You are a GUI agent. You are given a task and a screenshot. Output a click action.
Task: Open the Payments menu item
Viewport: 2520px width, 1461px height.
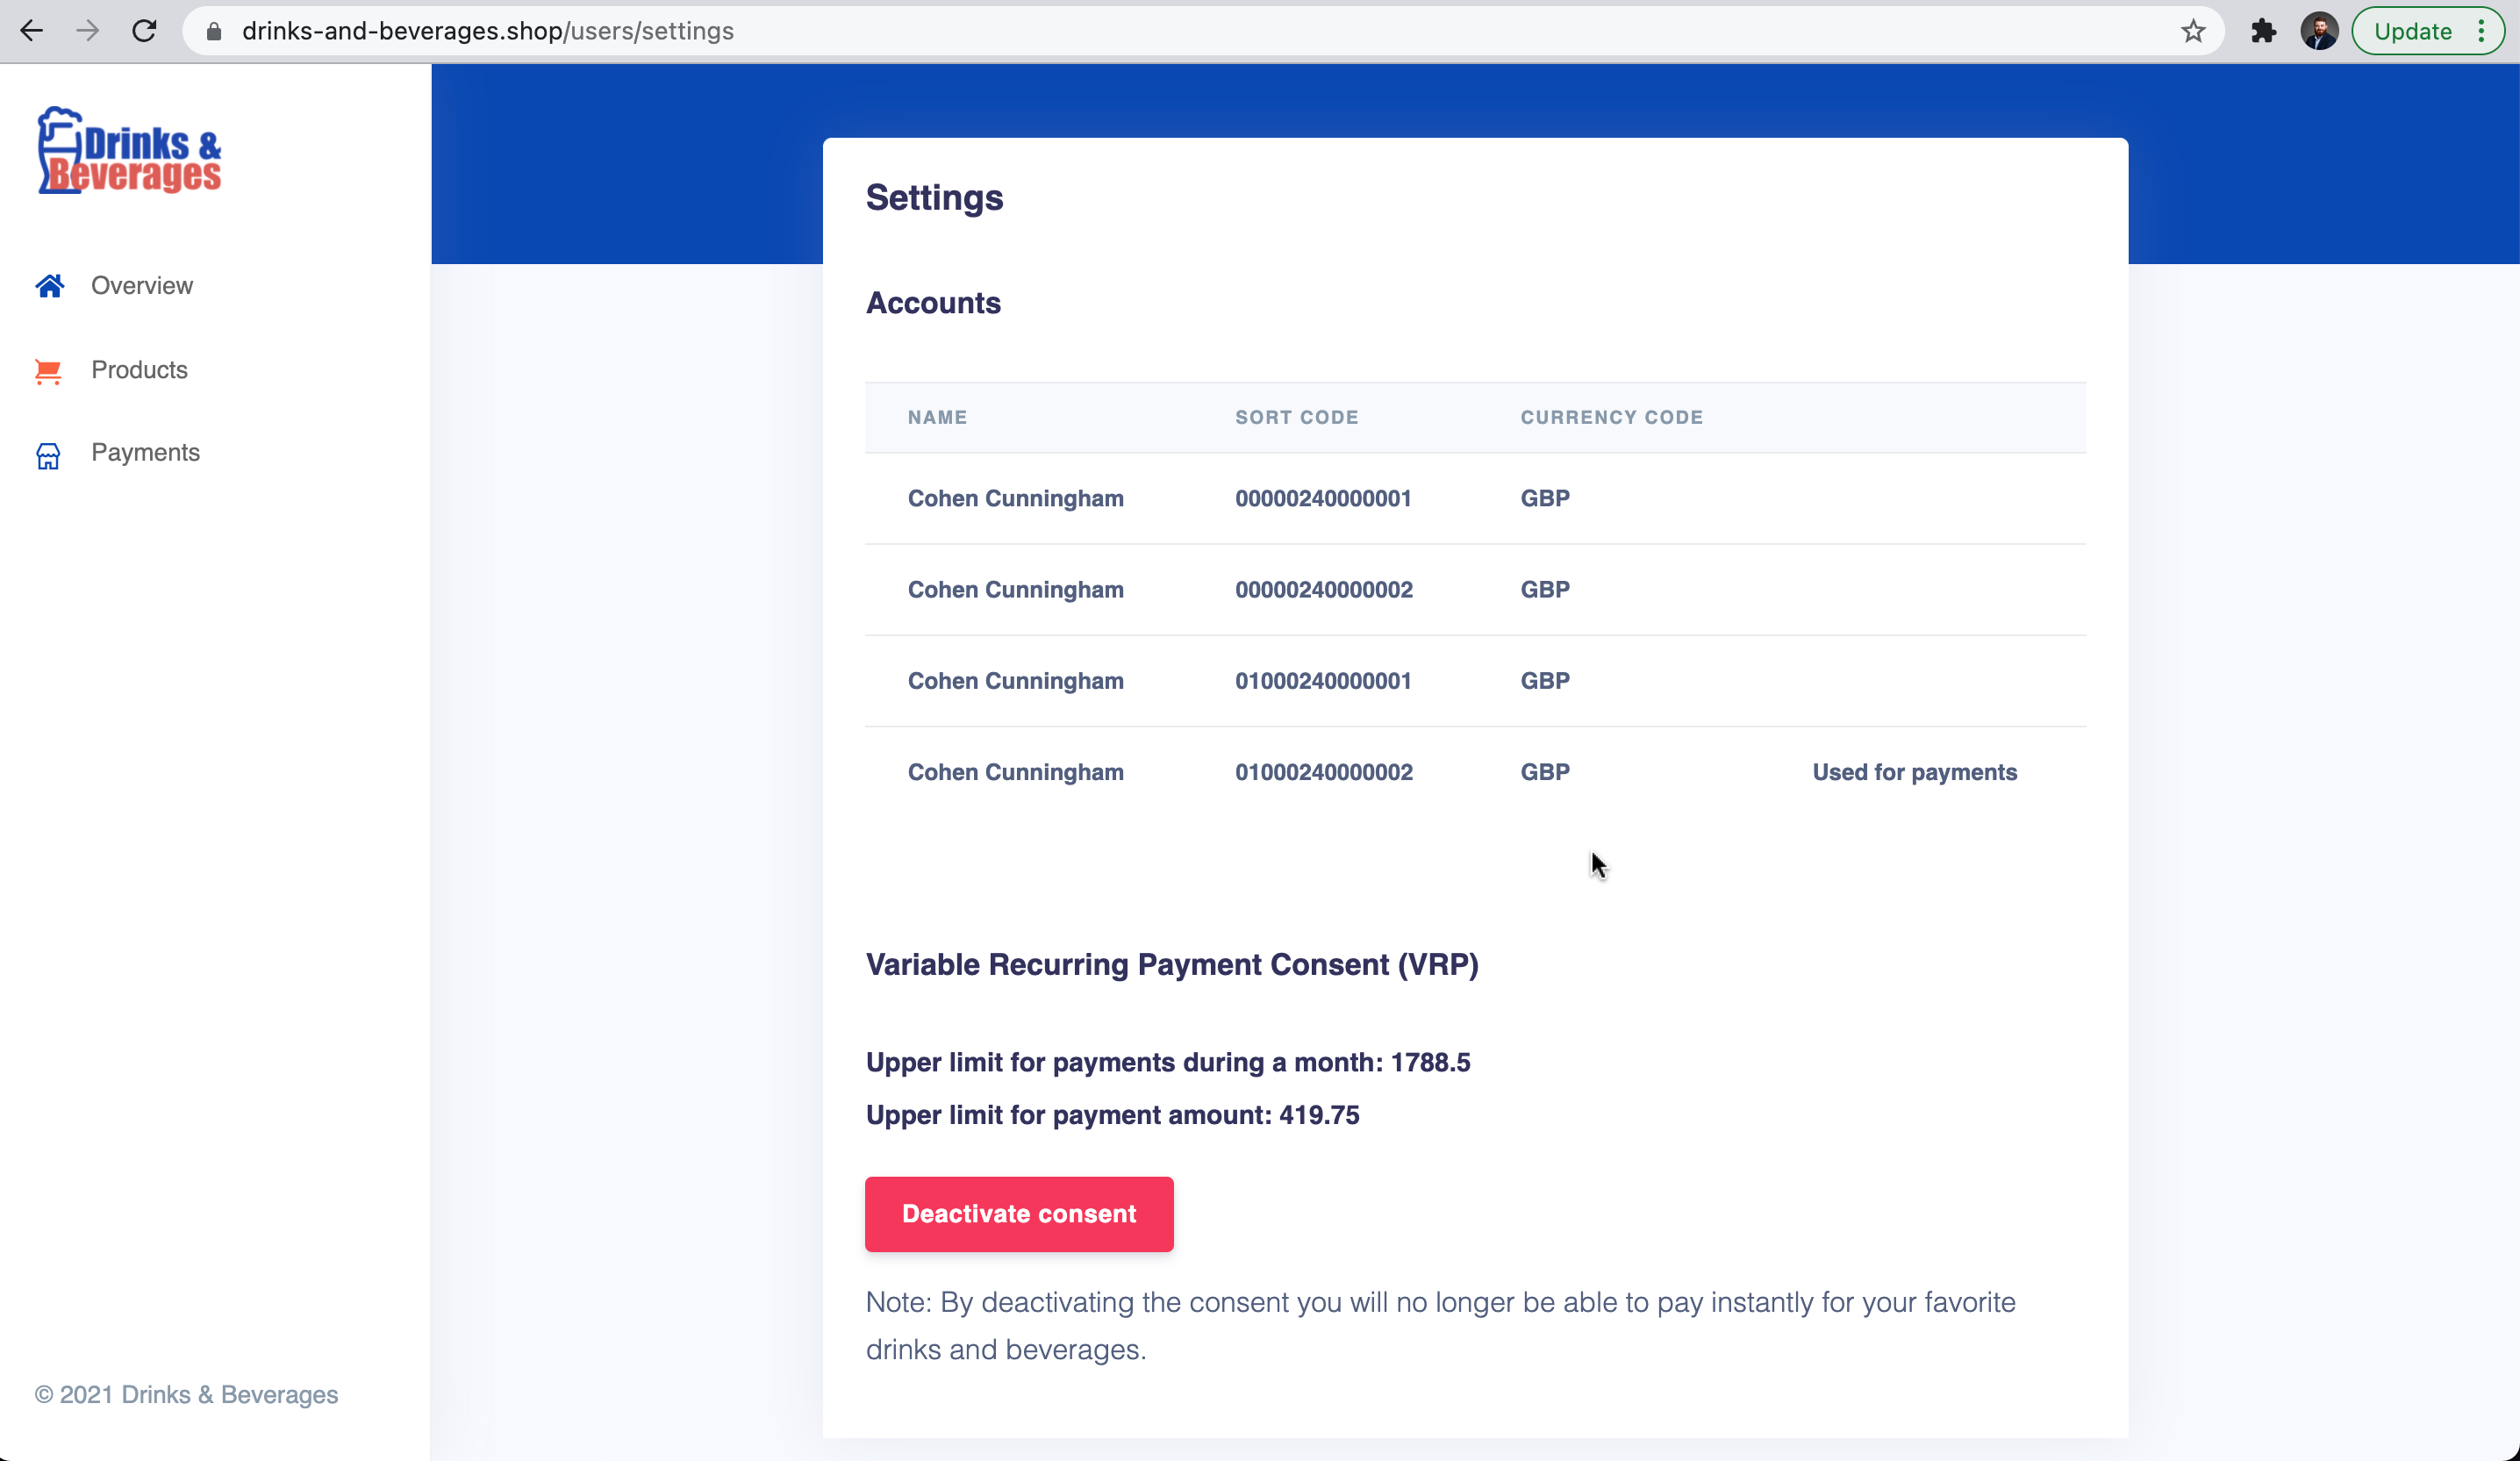[145, 453]
